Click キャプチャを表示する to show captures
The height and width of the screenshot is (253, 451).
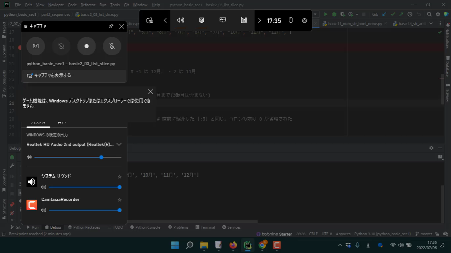tap(53, 75)
